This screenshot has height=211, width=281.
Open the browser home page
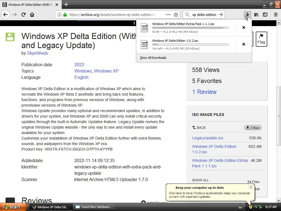coord(32,15)
